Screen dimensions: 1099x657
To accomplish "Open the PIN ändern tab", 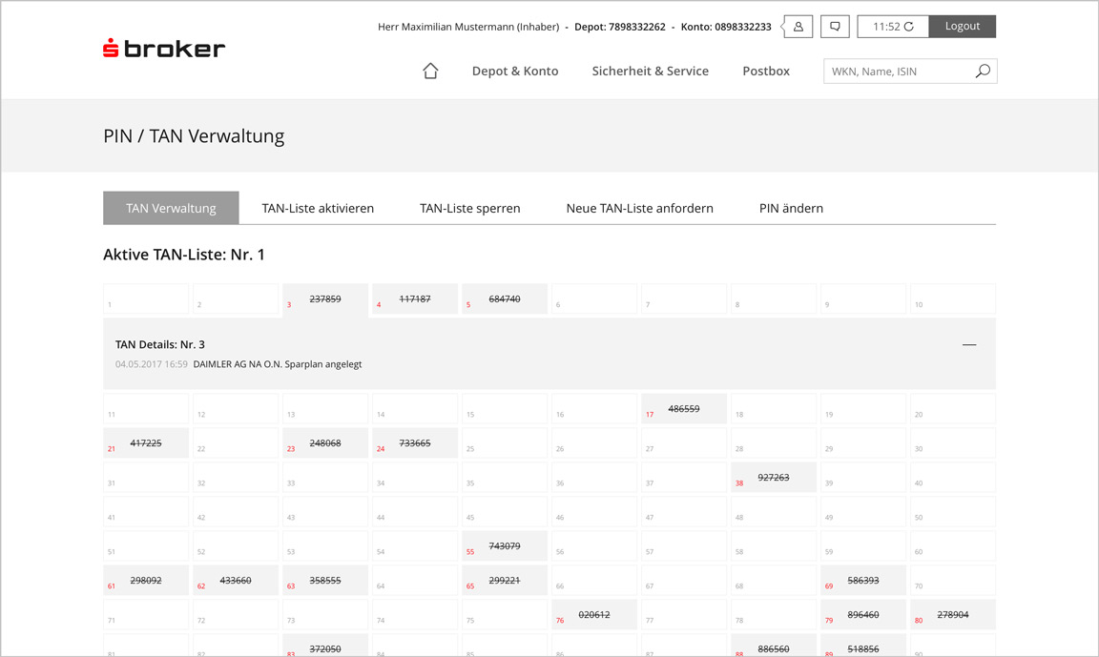I will [x=791, y=208].
